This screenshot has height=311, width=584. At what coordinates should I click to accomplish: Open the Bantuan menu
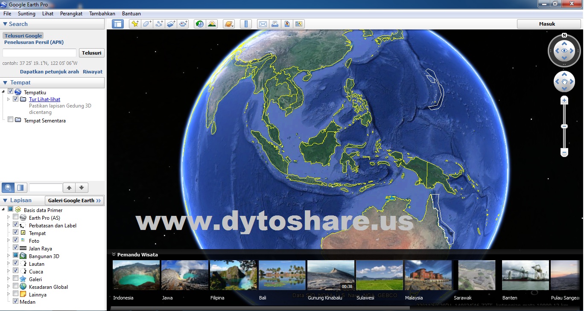[x=131, y=14]
